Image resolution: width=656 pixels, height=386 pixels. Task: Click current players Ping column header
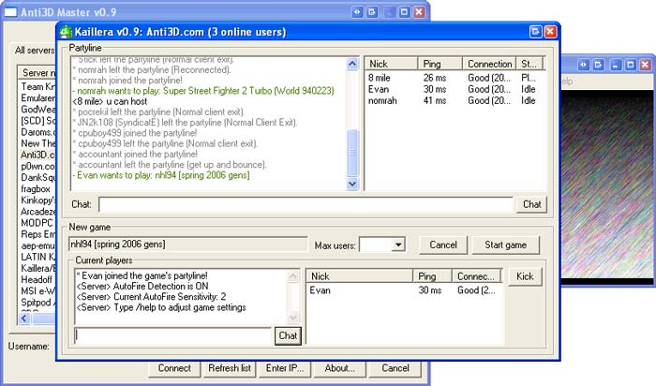pos(433,276)
